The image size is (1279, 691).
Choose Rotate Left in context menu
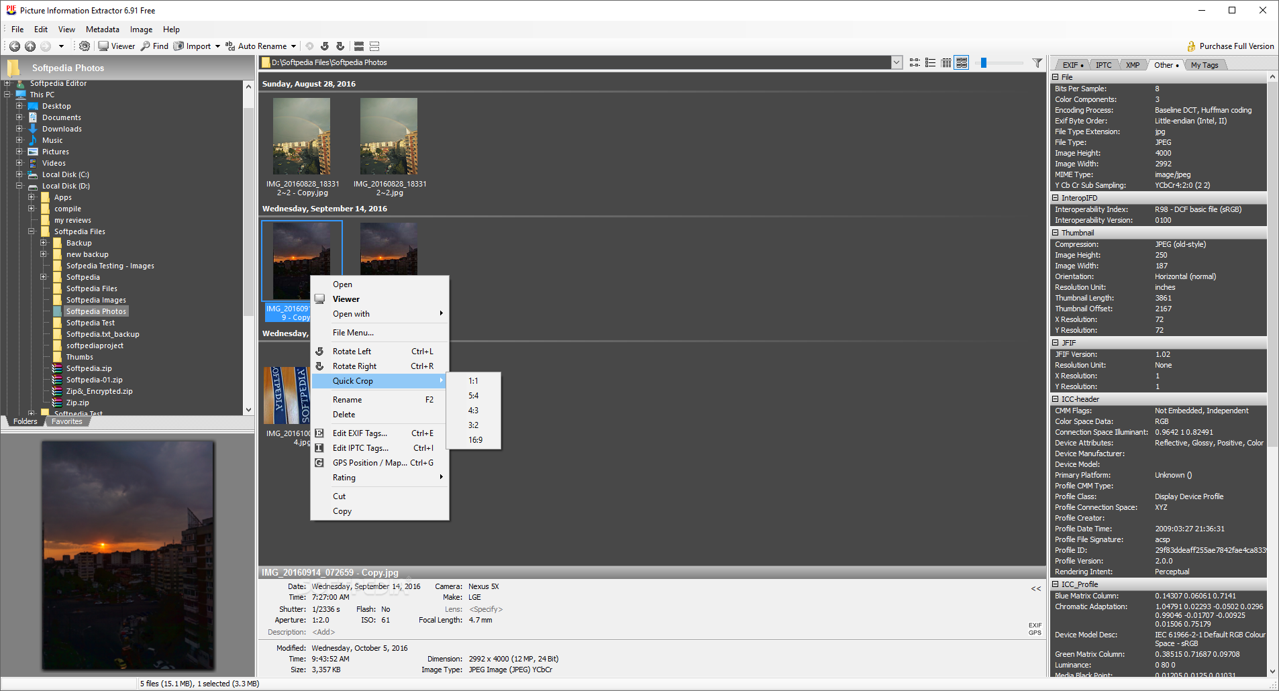[380, 352]
